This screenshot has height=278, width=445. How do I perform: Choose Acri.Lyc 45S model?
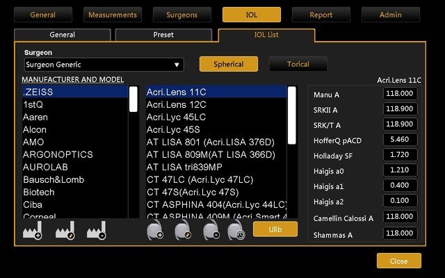click(216, 130)
